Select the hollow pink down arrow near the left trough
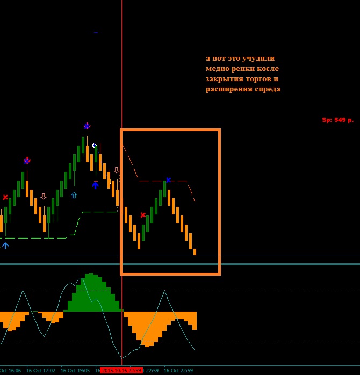The height and width of the screenshot is (375, 360). click(44, 196)
